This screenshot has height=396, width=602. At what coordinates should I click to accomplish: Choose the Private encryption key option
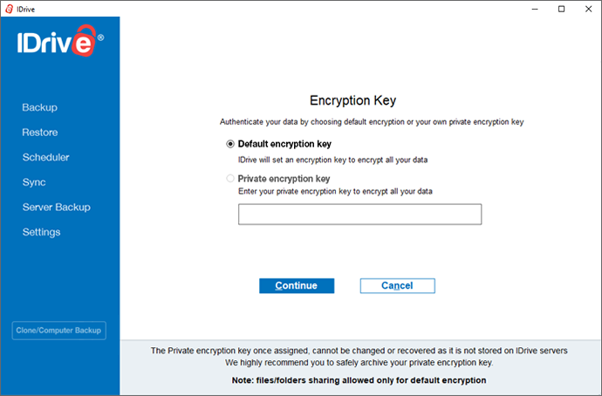coord(230,178)
